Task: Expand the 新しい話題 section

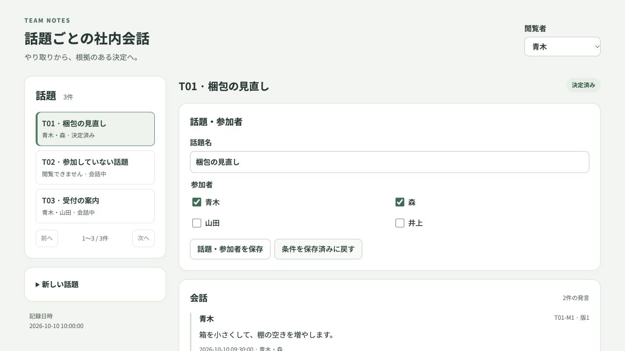Action: (95, 284)
